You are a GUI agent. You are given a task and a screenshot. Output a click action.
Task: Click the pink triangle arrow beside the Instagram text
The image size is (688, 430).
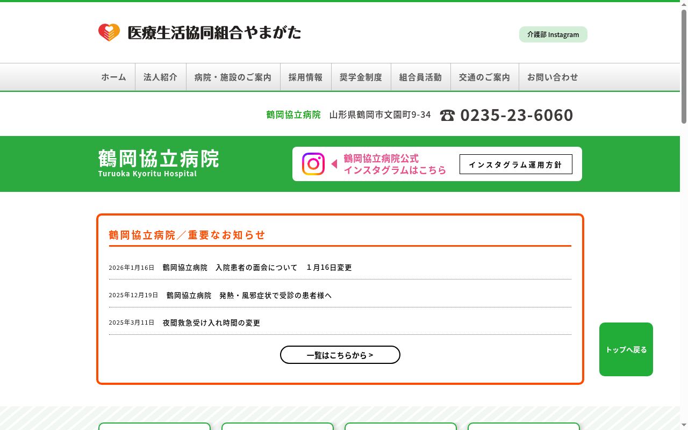(x=334, y=164)
